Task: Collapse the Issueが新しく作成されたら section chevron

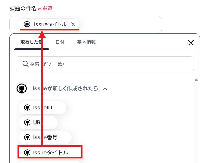Action: coord(105,89)
